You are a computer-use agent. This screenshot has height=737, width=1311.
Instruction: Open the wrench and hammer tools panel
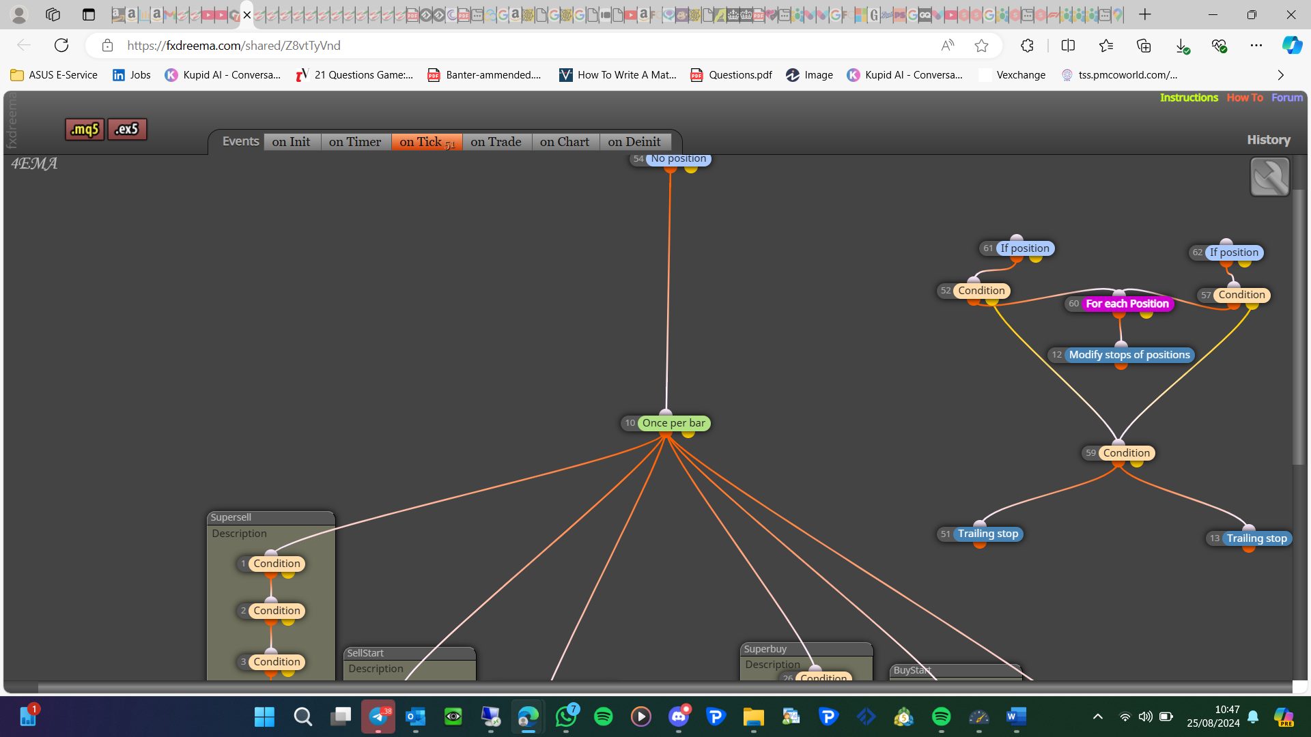1269,177
